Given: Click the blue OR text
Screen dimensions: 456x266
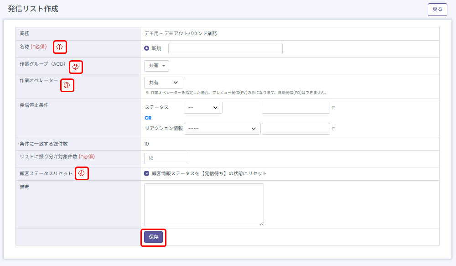Looking at the screenshot, I should [x=148, y=118].
